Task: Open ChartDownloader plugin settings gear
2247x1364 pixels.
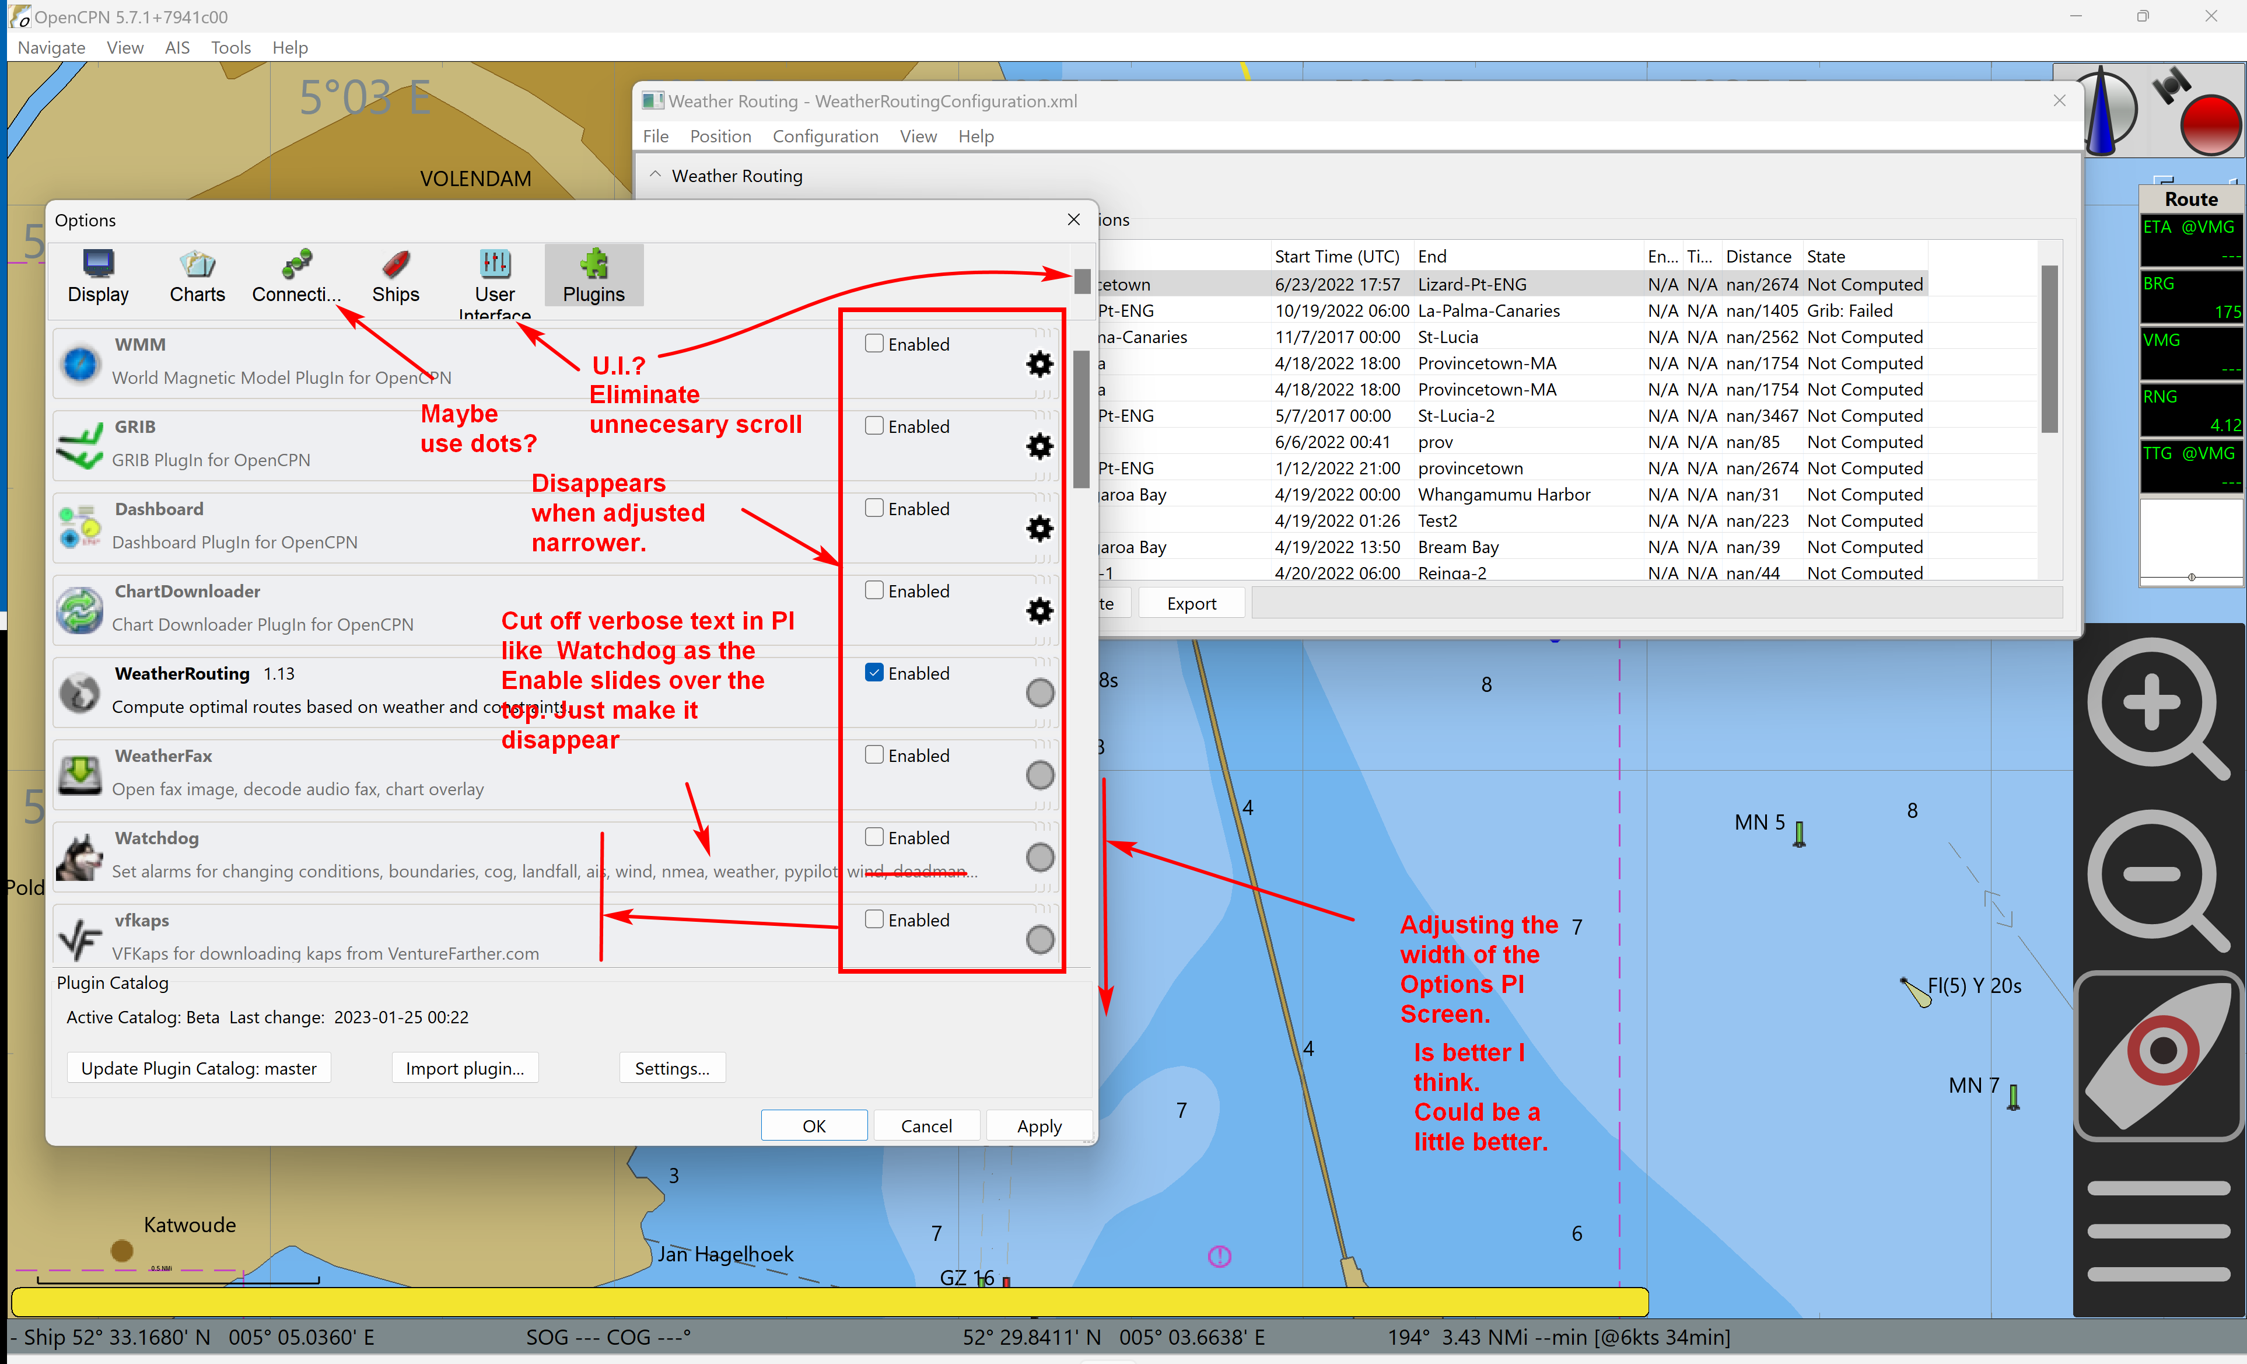Action: 1039,610
